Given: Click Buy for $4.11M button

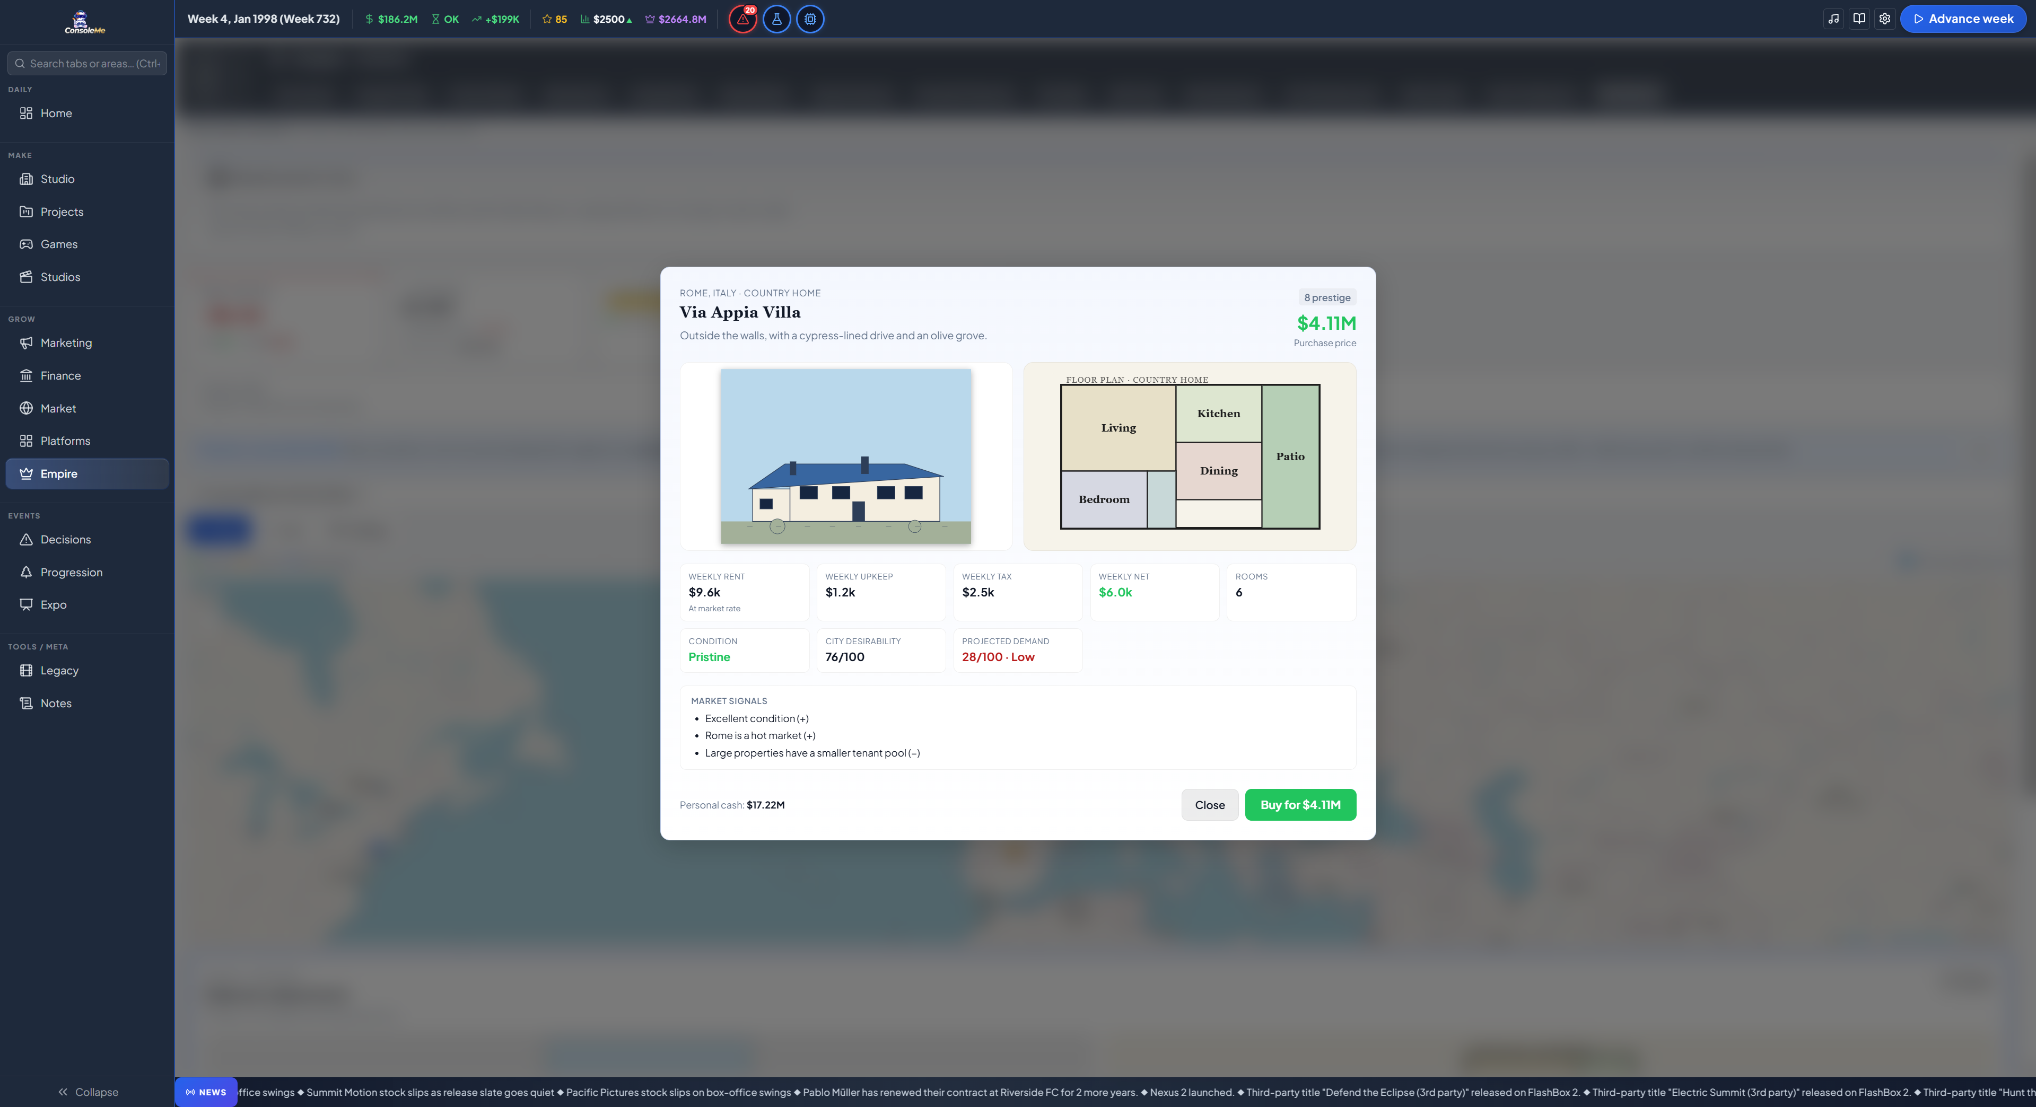Looking at the screenshot, I should pyautogui.click(x=1300, y=804).
